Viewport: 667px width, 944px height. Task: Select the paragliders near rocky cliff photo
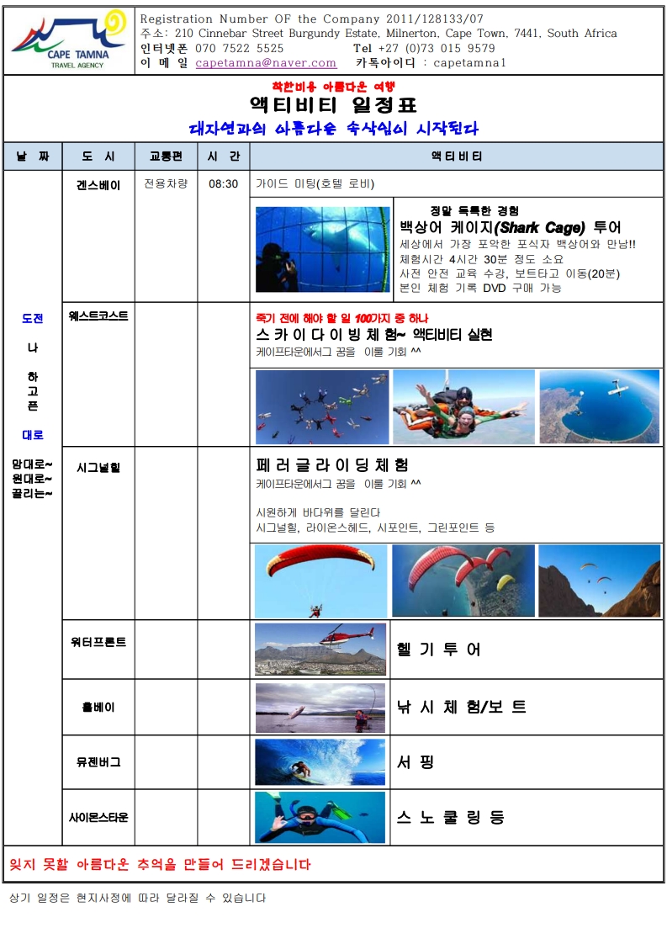coord(600,581)
